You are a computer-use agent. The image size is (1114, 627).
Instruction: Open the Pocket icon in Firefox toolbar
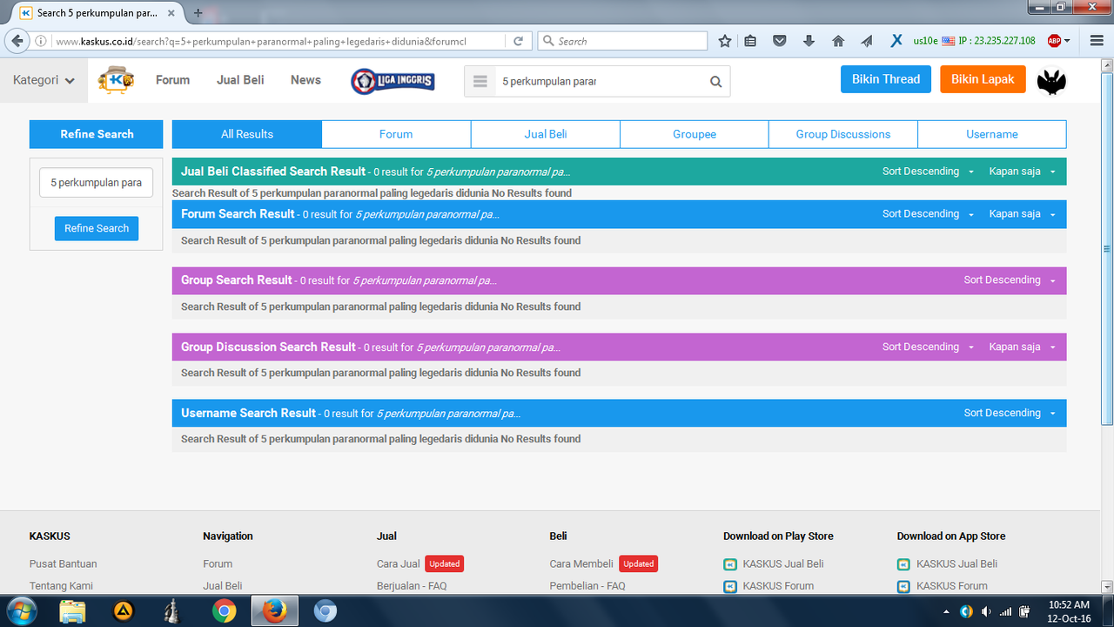pyautogui.click(x=780, y=41)
